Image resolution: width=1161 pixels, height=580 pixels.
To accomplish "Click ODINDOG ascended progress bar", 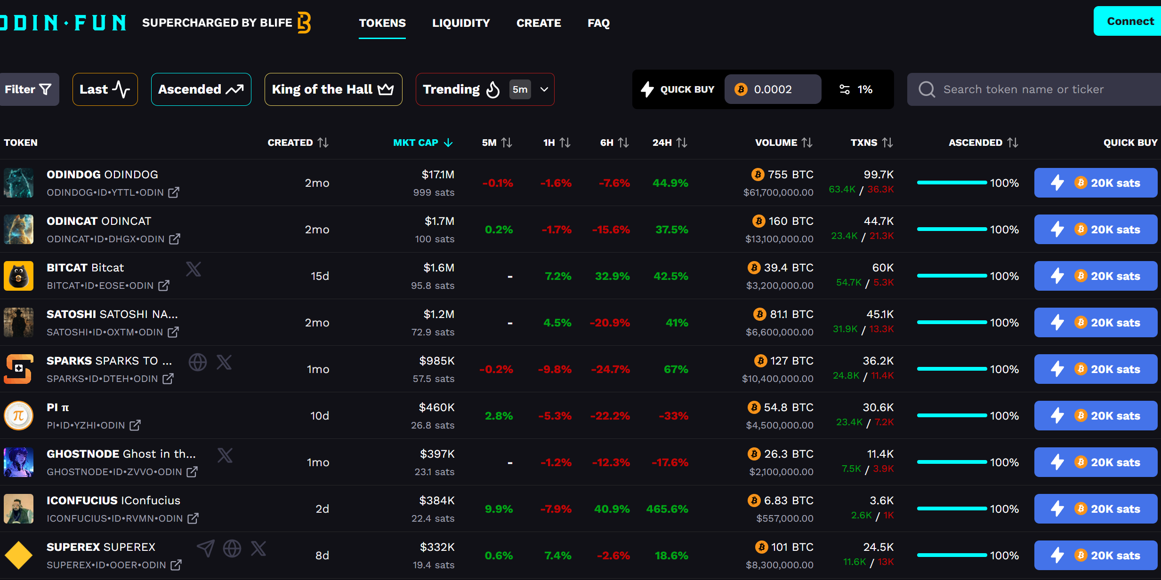I will (x=952, y=183).
